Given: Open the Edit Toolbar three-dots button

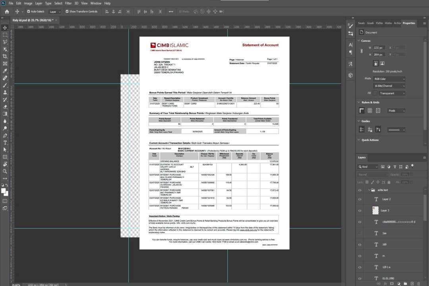Looking at the screenshot, I should point(5,178).
